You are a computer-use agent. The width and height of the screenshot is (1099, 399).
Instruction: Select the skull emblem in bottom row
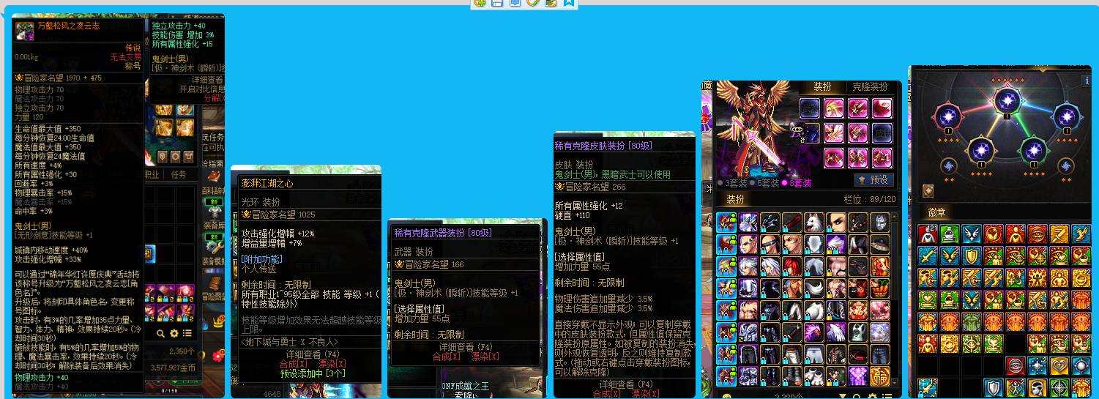1038,388
